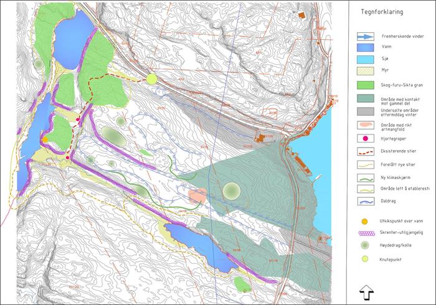
Task: Click the orange Utkikspunkt marker on the map
Action: coord(45,139)
